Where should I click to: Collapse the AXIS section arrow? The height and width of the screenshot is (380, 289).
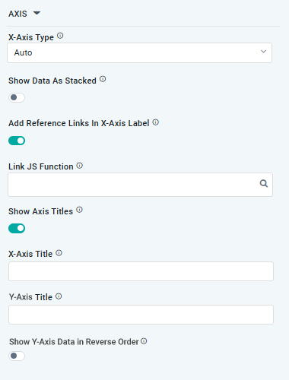(x=37, y=13)
